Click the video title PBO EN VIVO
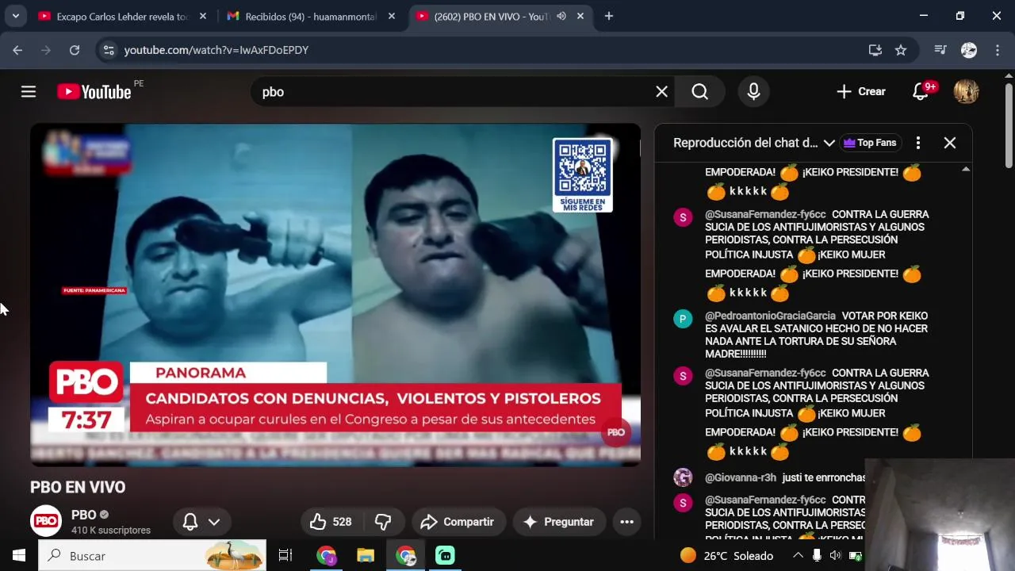This screenshot has width=1015, height=571. 78,487
